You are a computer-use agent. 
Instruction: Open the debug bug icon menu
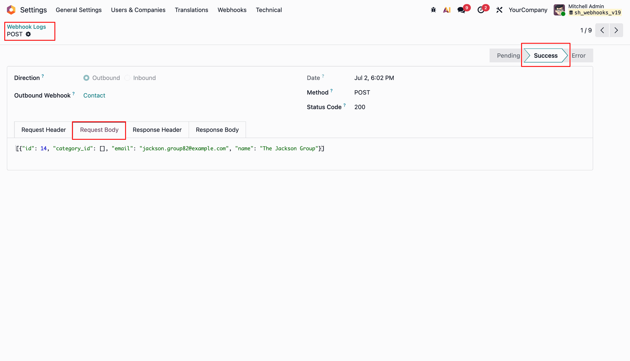click(433, 10)
